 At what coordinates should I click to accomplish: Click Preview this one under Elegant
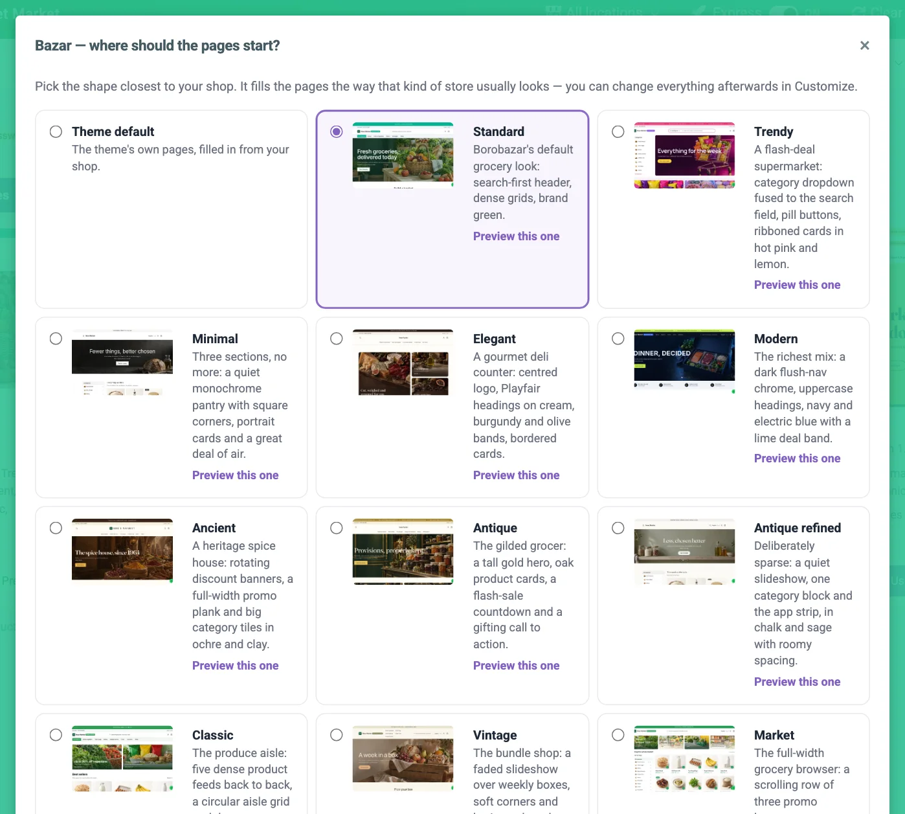pyautogui.click(x=516, y=475)
